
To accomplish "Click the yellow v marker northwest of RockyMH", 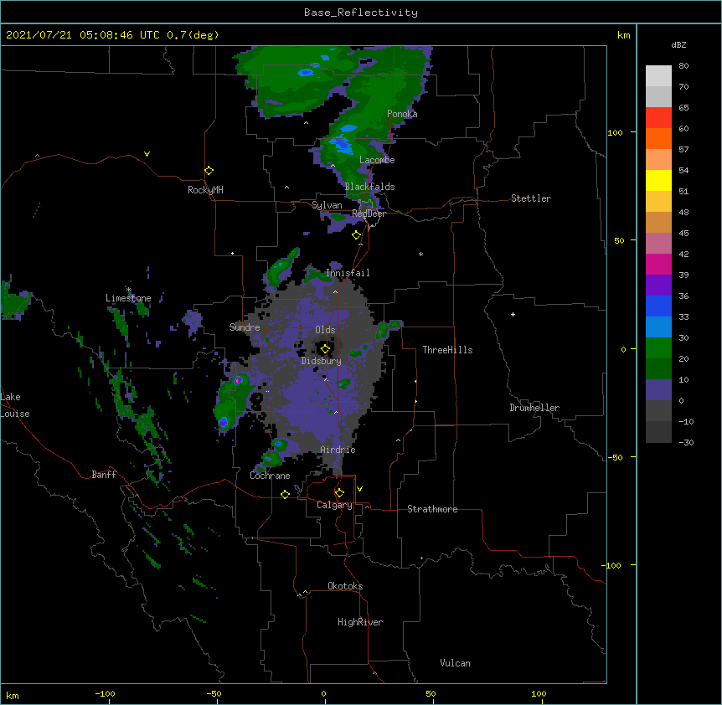I will (147, 154).
